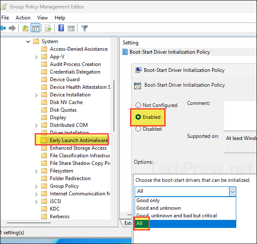This screenshot has width=257, height=244.
Task: Click the Show/Hide Action Pane icon
Action: [71, 28]
